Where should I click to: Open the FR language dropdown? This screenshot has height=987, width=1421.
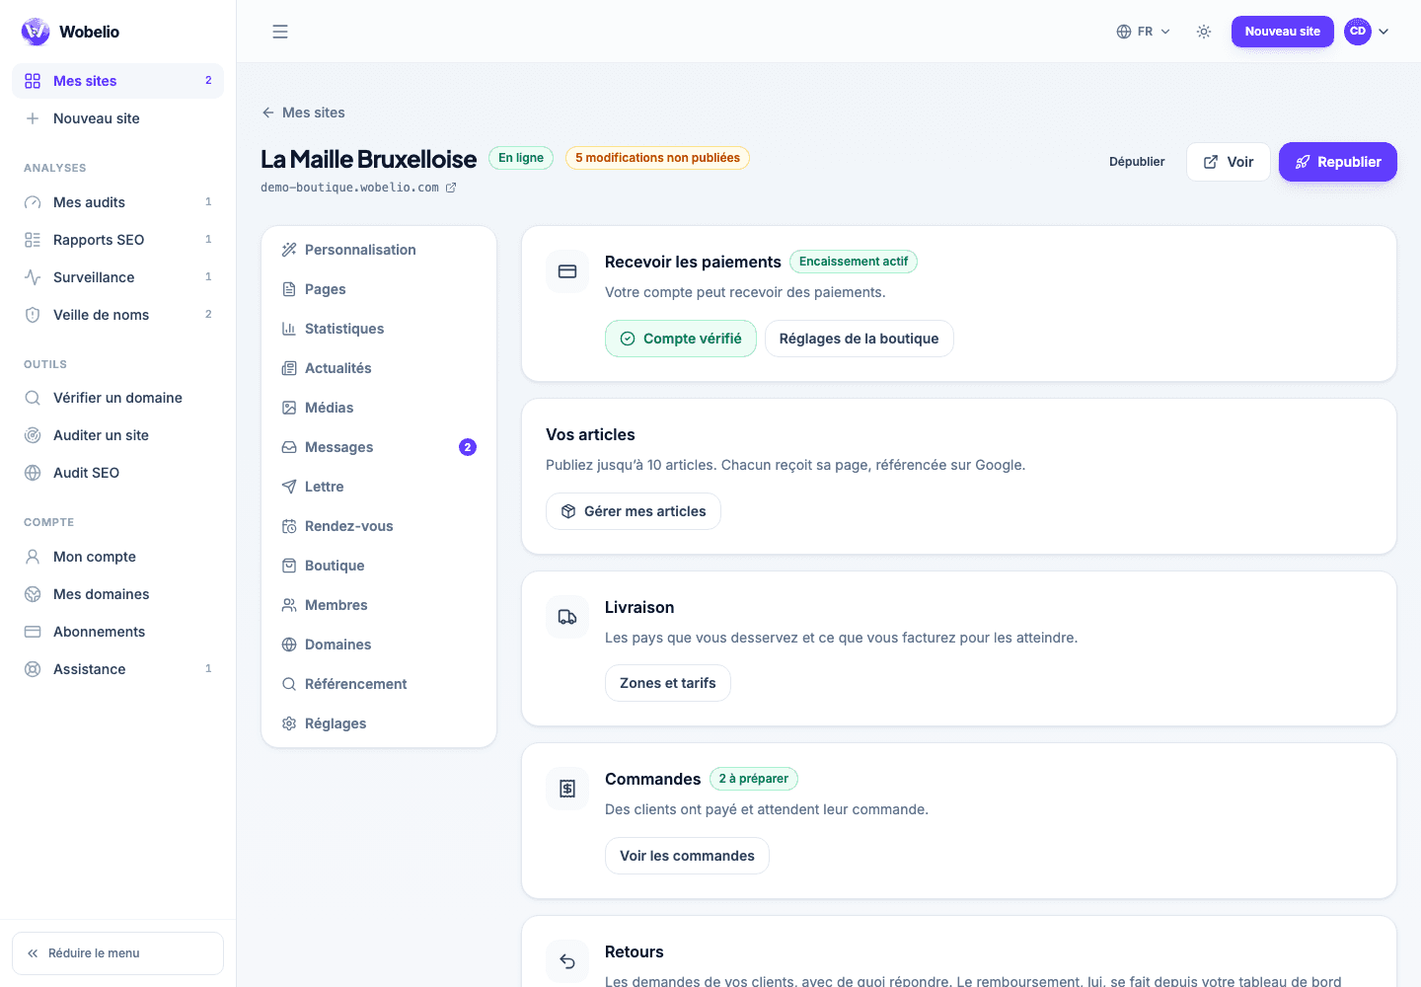[x=1144, y=32]
